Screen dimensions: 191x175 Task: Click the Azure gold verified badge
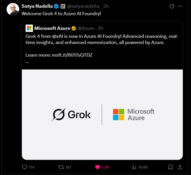pos(74,28)
